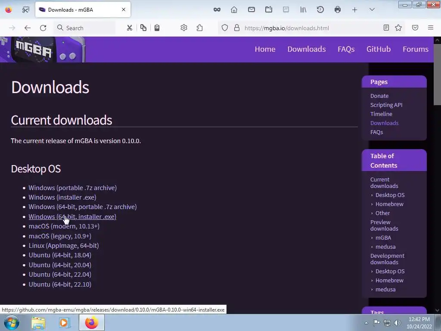Download Windows 64-bit portable .7z archive
The height and width of the screenshot is (331, 441).
click(x=83, y=207)
